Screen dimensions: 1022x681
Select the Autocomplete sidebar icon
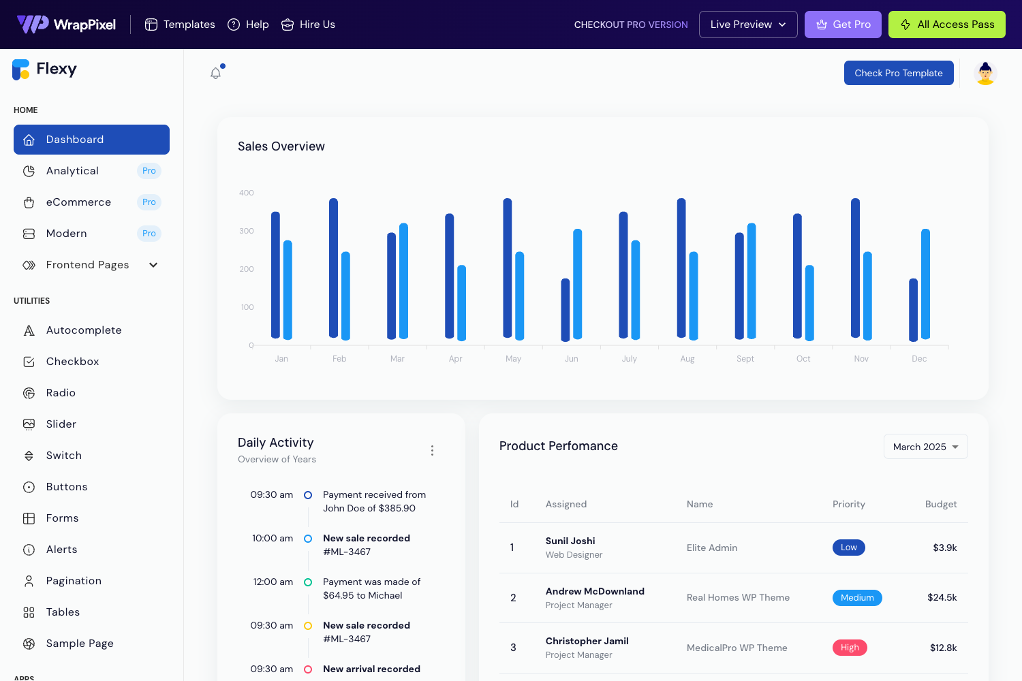tap(29, 330)
